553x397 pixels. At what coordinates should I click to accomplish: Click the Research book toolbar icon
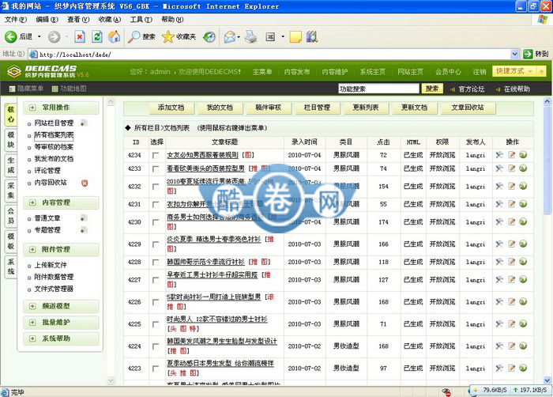coord(312,36)
